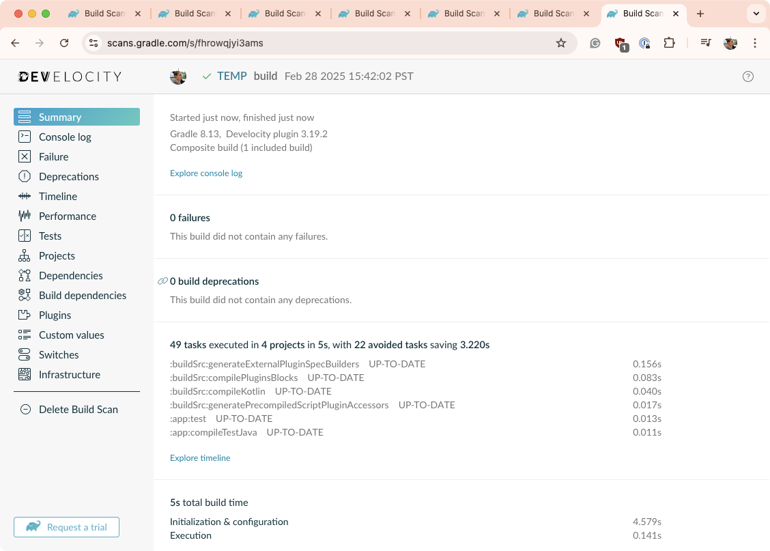
Task: Open Performance via its waveform icon
Action: coord(25,216)
